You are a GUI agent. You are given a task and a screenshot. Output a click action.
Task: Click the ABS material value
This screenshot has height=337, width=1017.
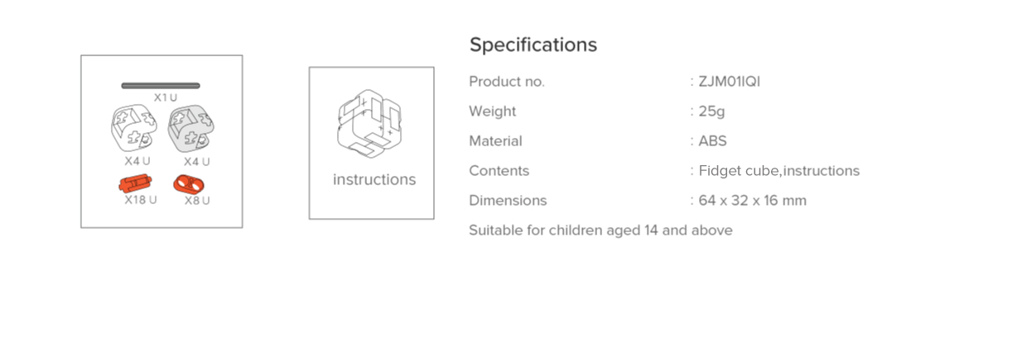(x=712, y=141)
